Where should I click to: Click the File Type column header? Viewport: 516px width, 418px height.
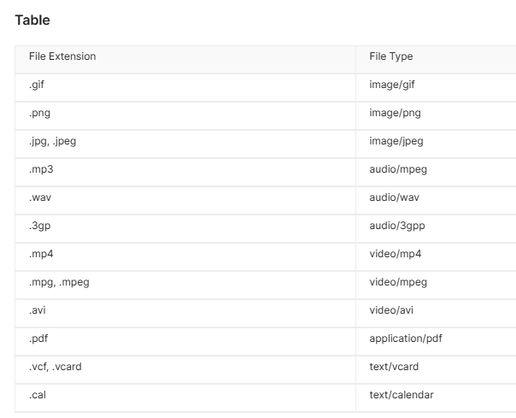click(391, 56)
